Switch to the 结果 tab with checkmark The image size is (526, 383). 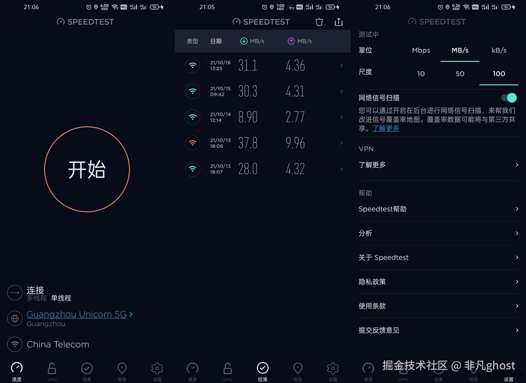(x=263, y=371)
